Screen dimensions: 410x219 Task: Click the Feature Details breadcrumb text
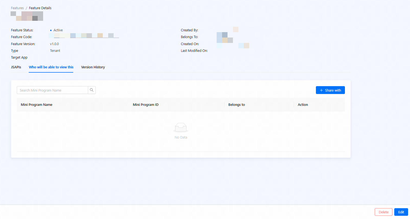pos(40,8)
